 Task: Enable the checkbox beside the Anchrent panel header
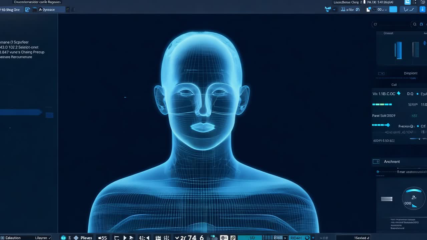tap(376, 161)
